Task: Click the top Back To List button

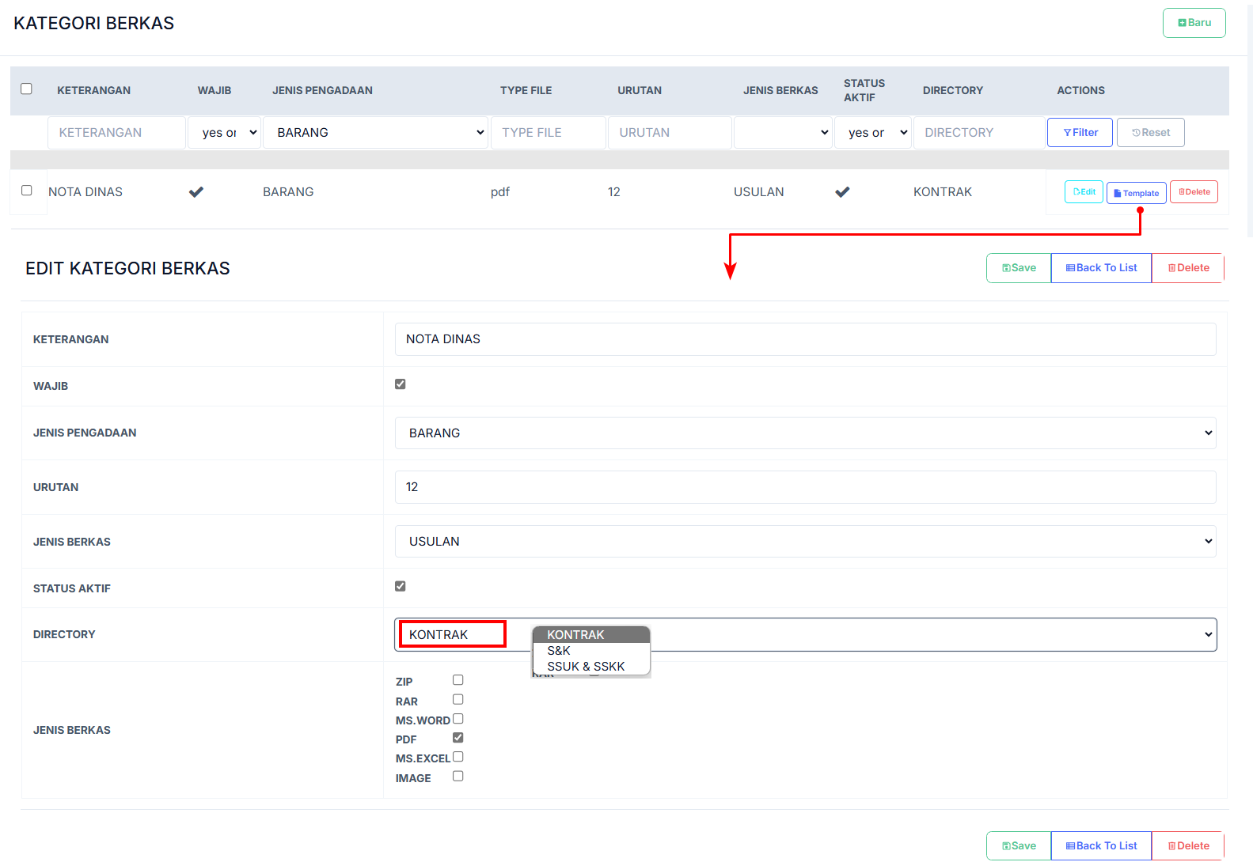Action: 1101,268
